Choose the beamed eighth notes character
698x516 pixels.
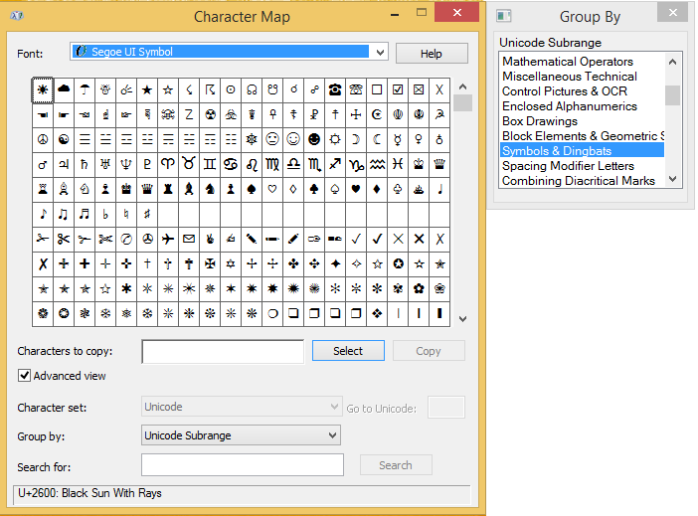point(64,214)
